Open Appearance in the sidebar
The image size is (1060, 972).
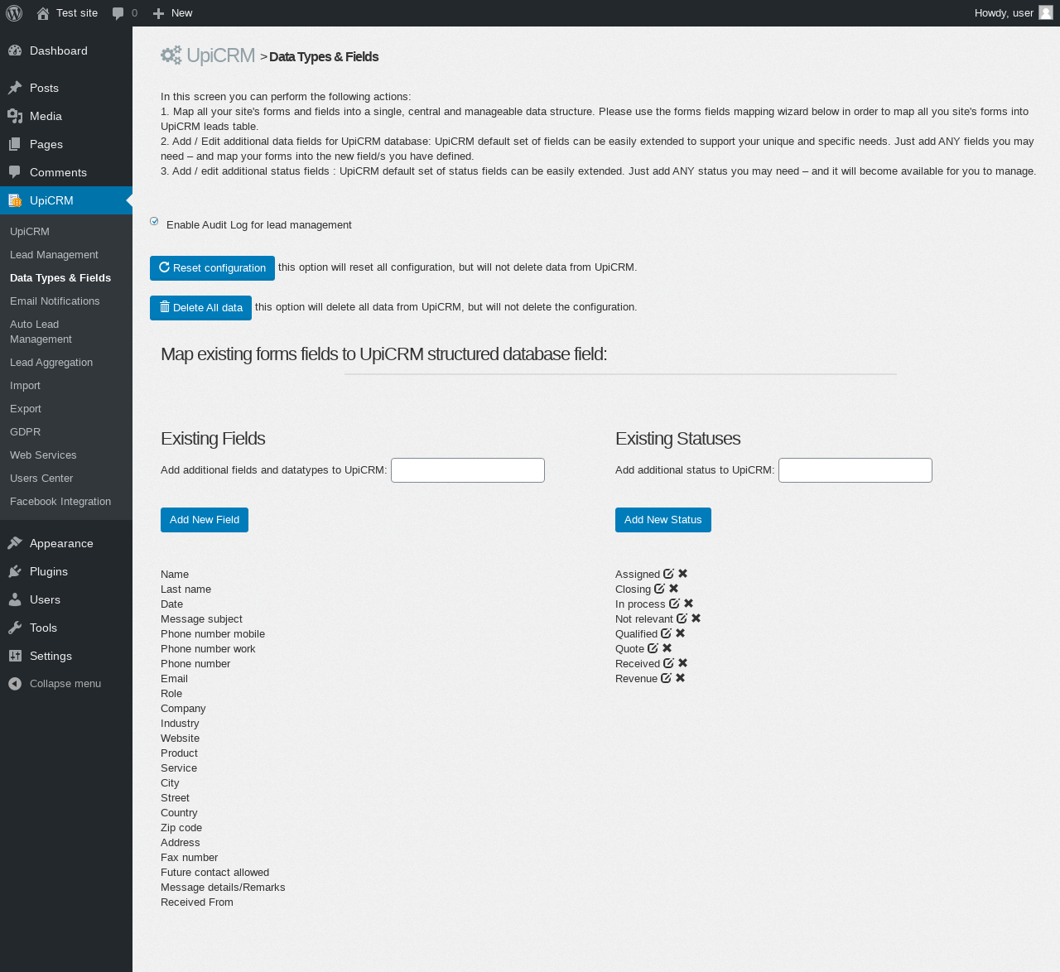[x=66, y=543]
